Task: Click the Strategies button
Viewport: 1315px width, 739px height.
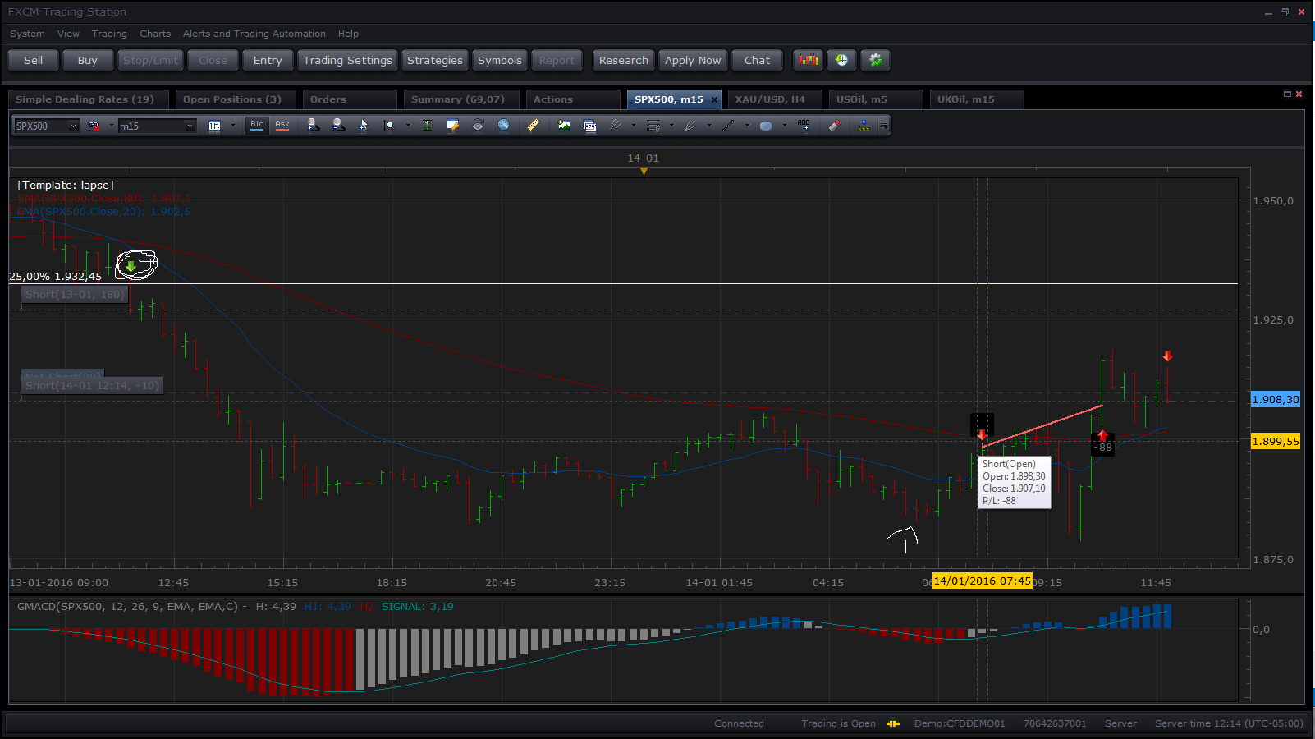Action: pos(435,60)
